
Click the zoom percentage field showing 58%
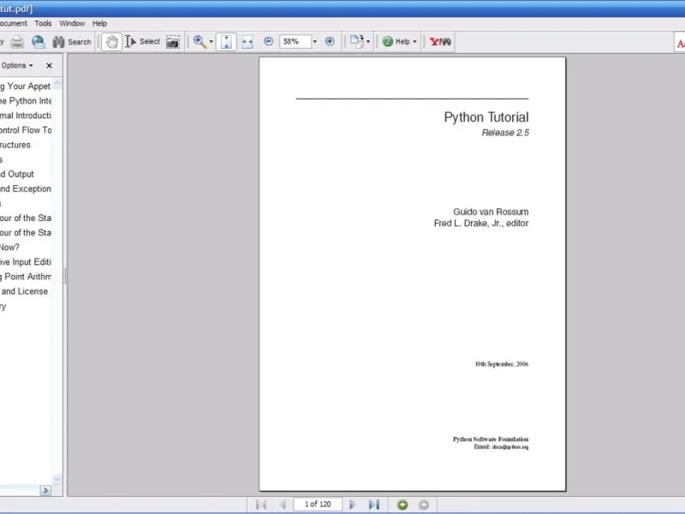pos(295,41)
